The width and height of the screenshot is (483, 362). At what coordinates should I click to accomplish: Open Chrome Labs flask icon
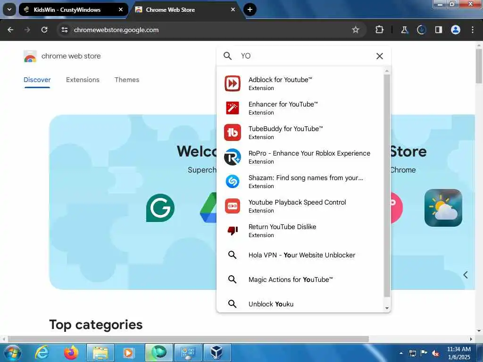click(x=404, y=30)
